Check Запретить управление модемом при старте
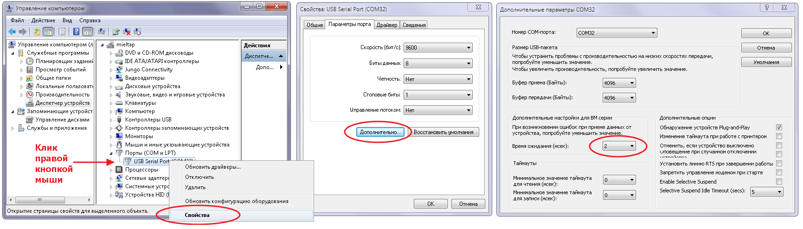 779,172
